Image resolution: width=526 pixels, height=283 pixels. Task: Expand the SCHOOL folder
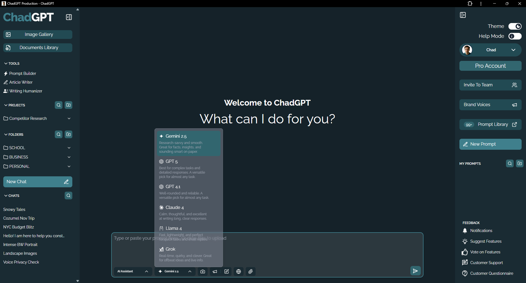[69, 148]
